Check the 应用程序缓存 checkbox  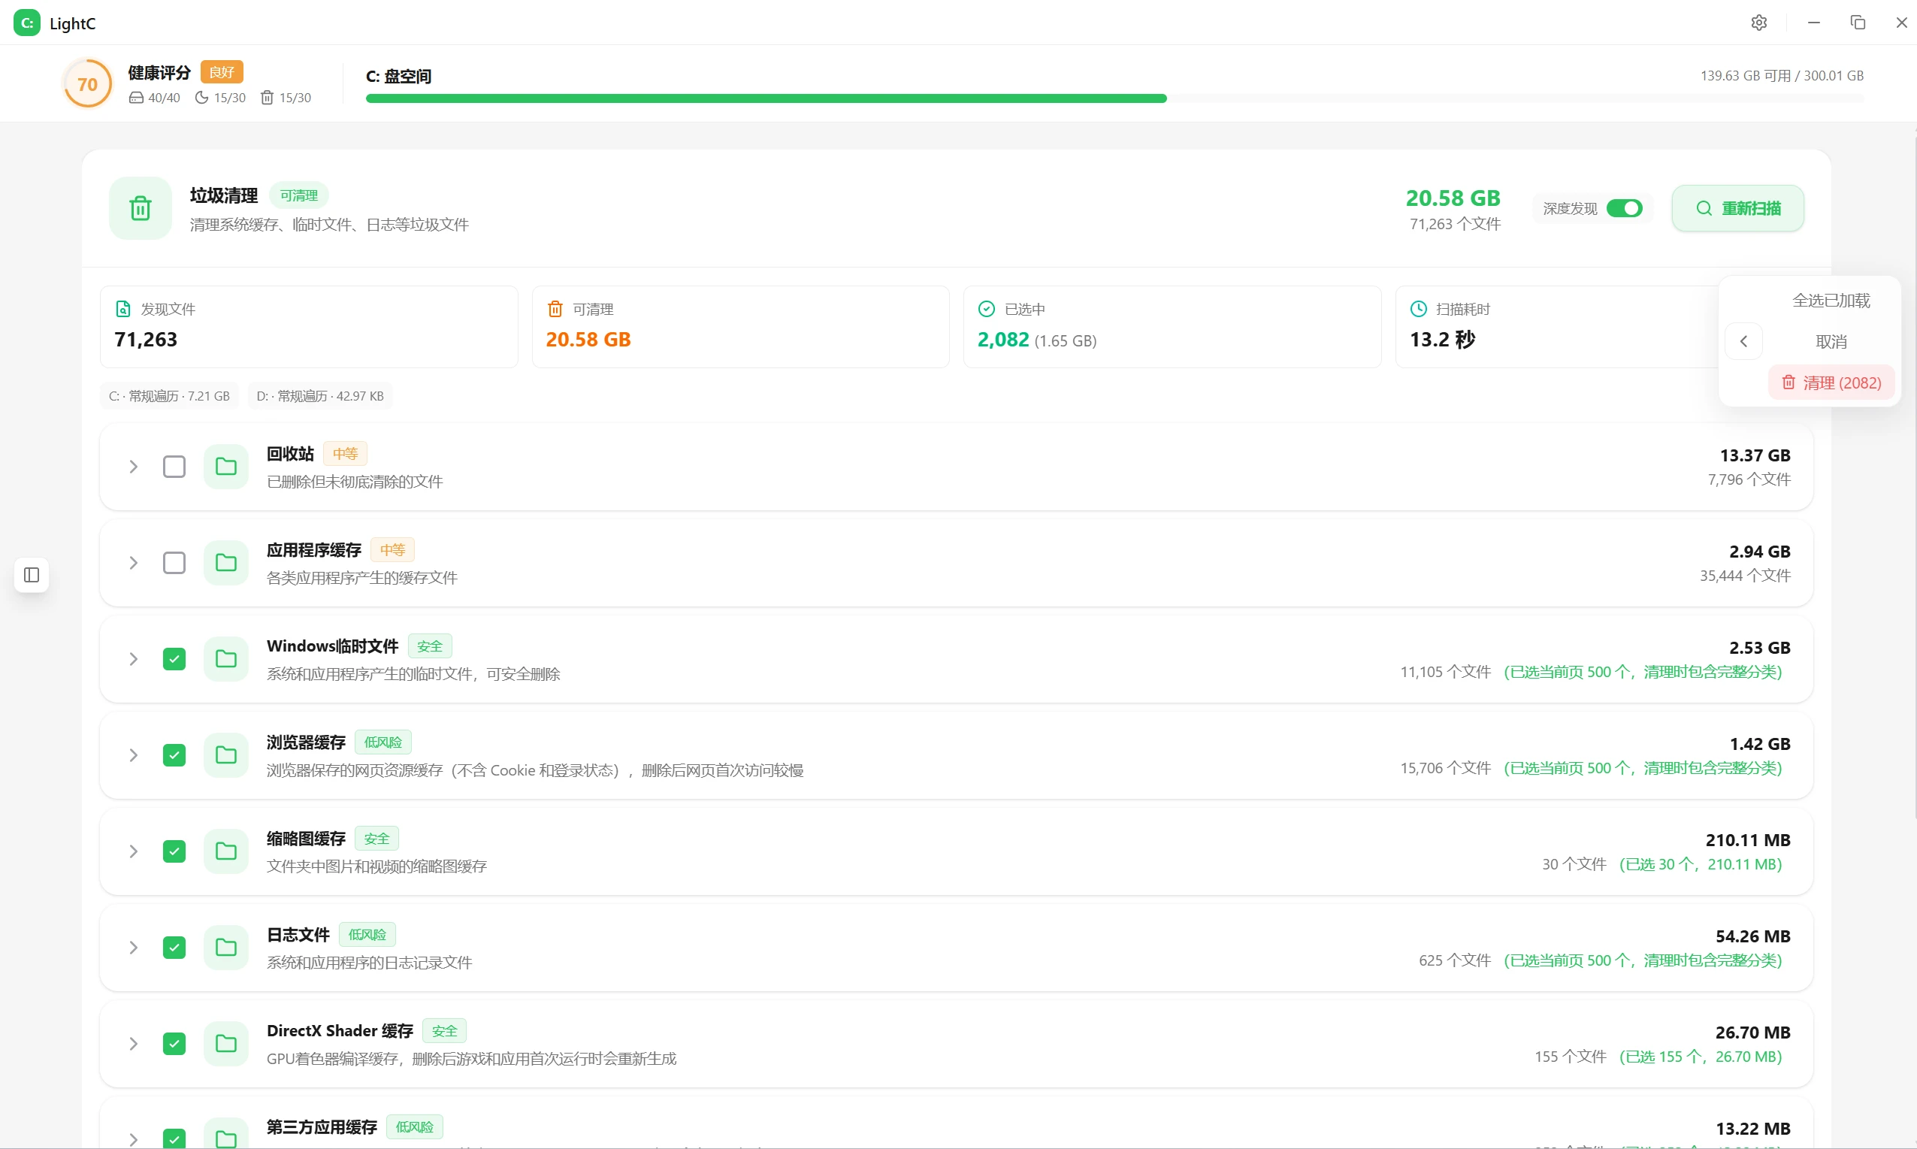pos(174,562)
